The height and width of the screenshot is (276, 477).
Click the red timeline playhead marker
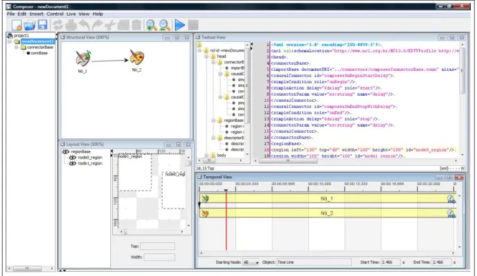226,190
